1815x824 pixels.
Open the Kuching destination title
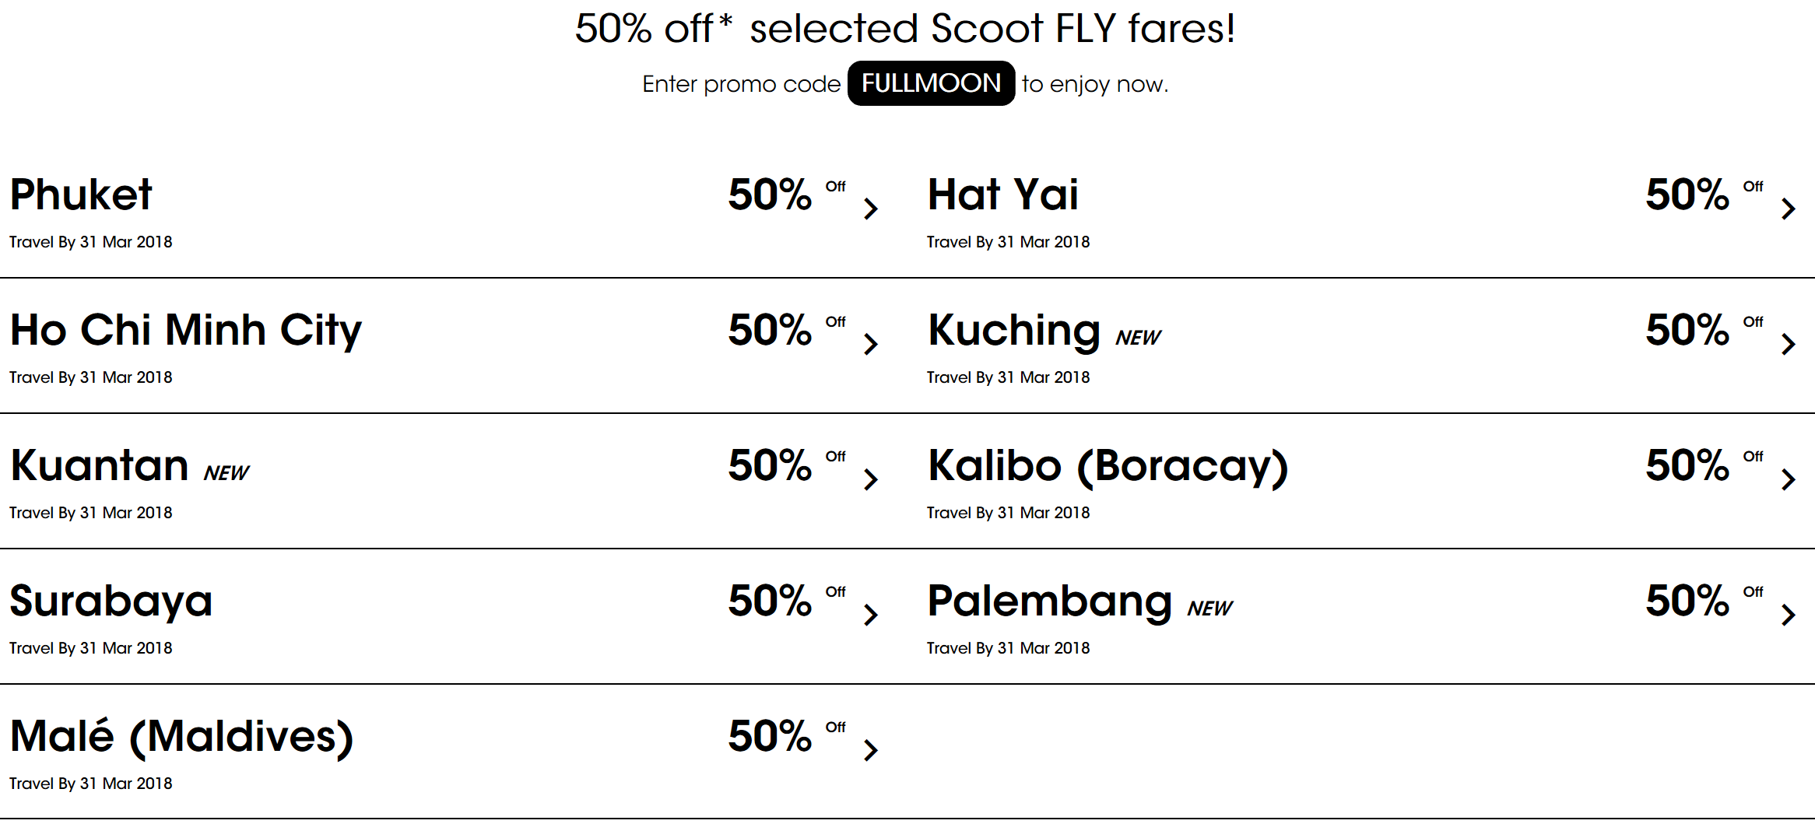[x=1013, y=331]
